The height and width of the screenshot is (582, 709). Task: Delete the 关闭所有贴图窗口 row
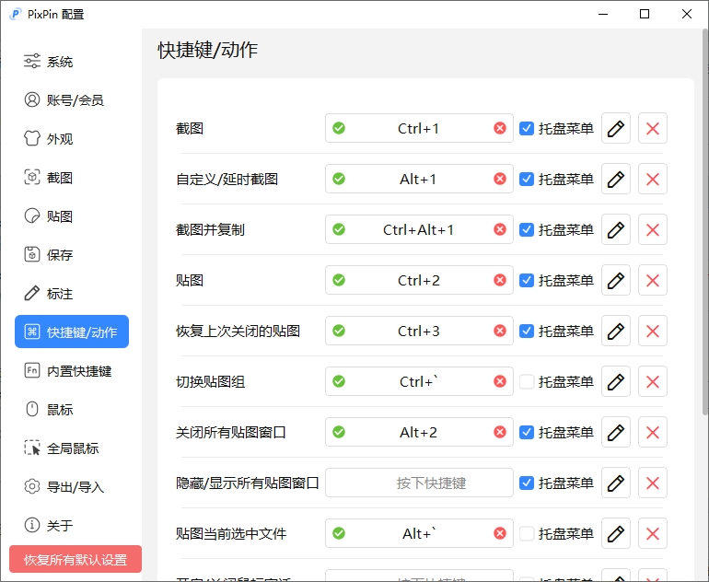pyautogui.click(x=653, y=432)
